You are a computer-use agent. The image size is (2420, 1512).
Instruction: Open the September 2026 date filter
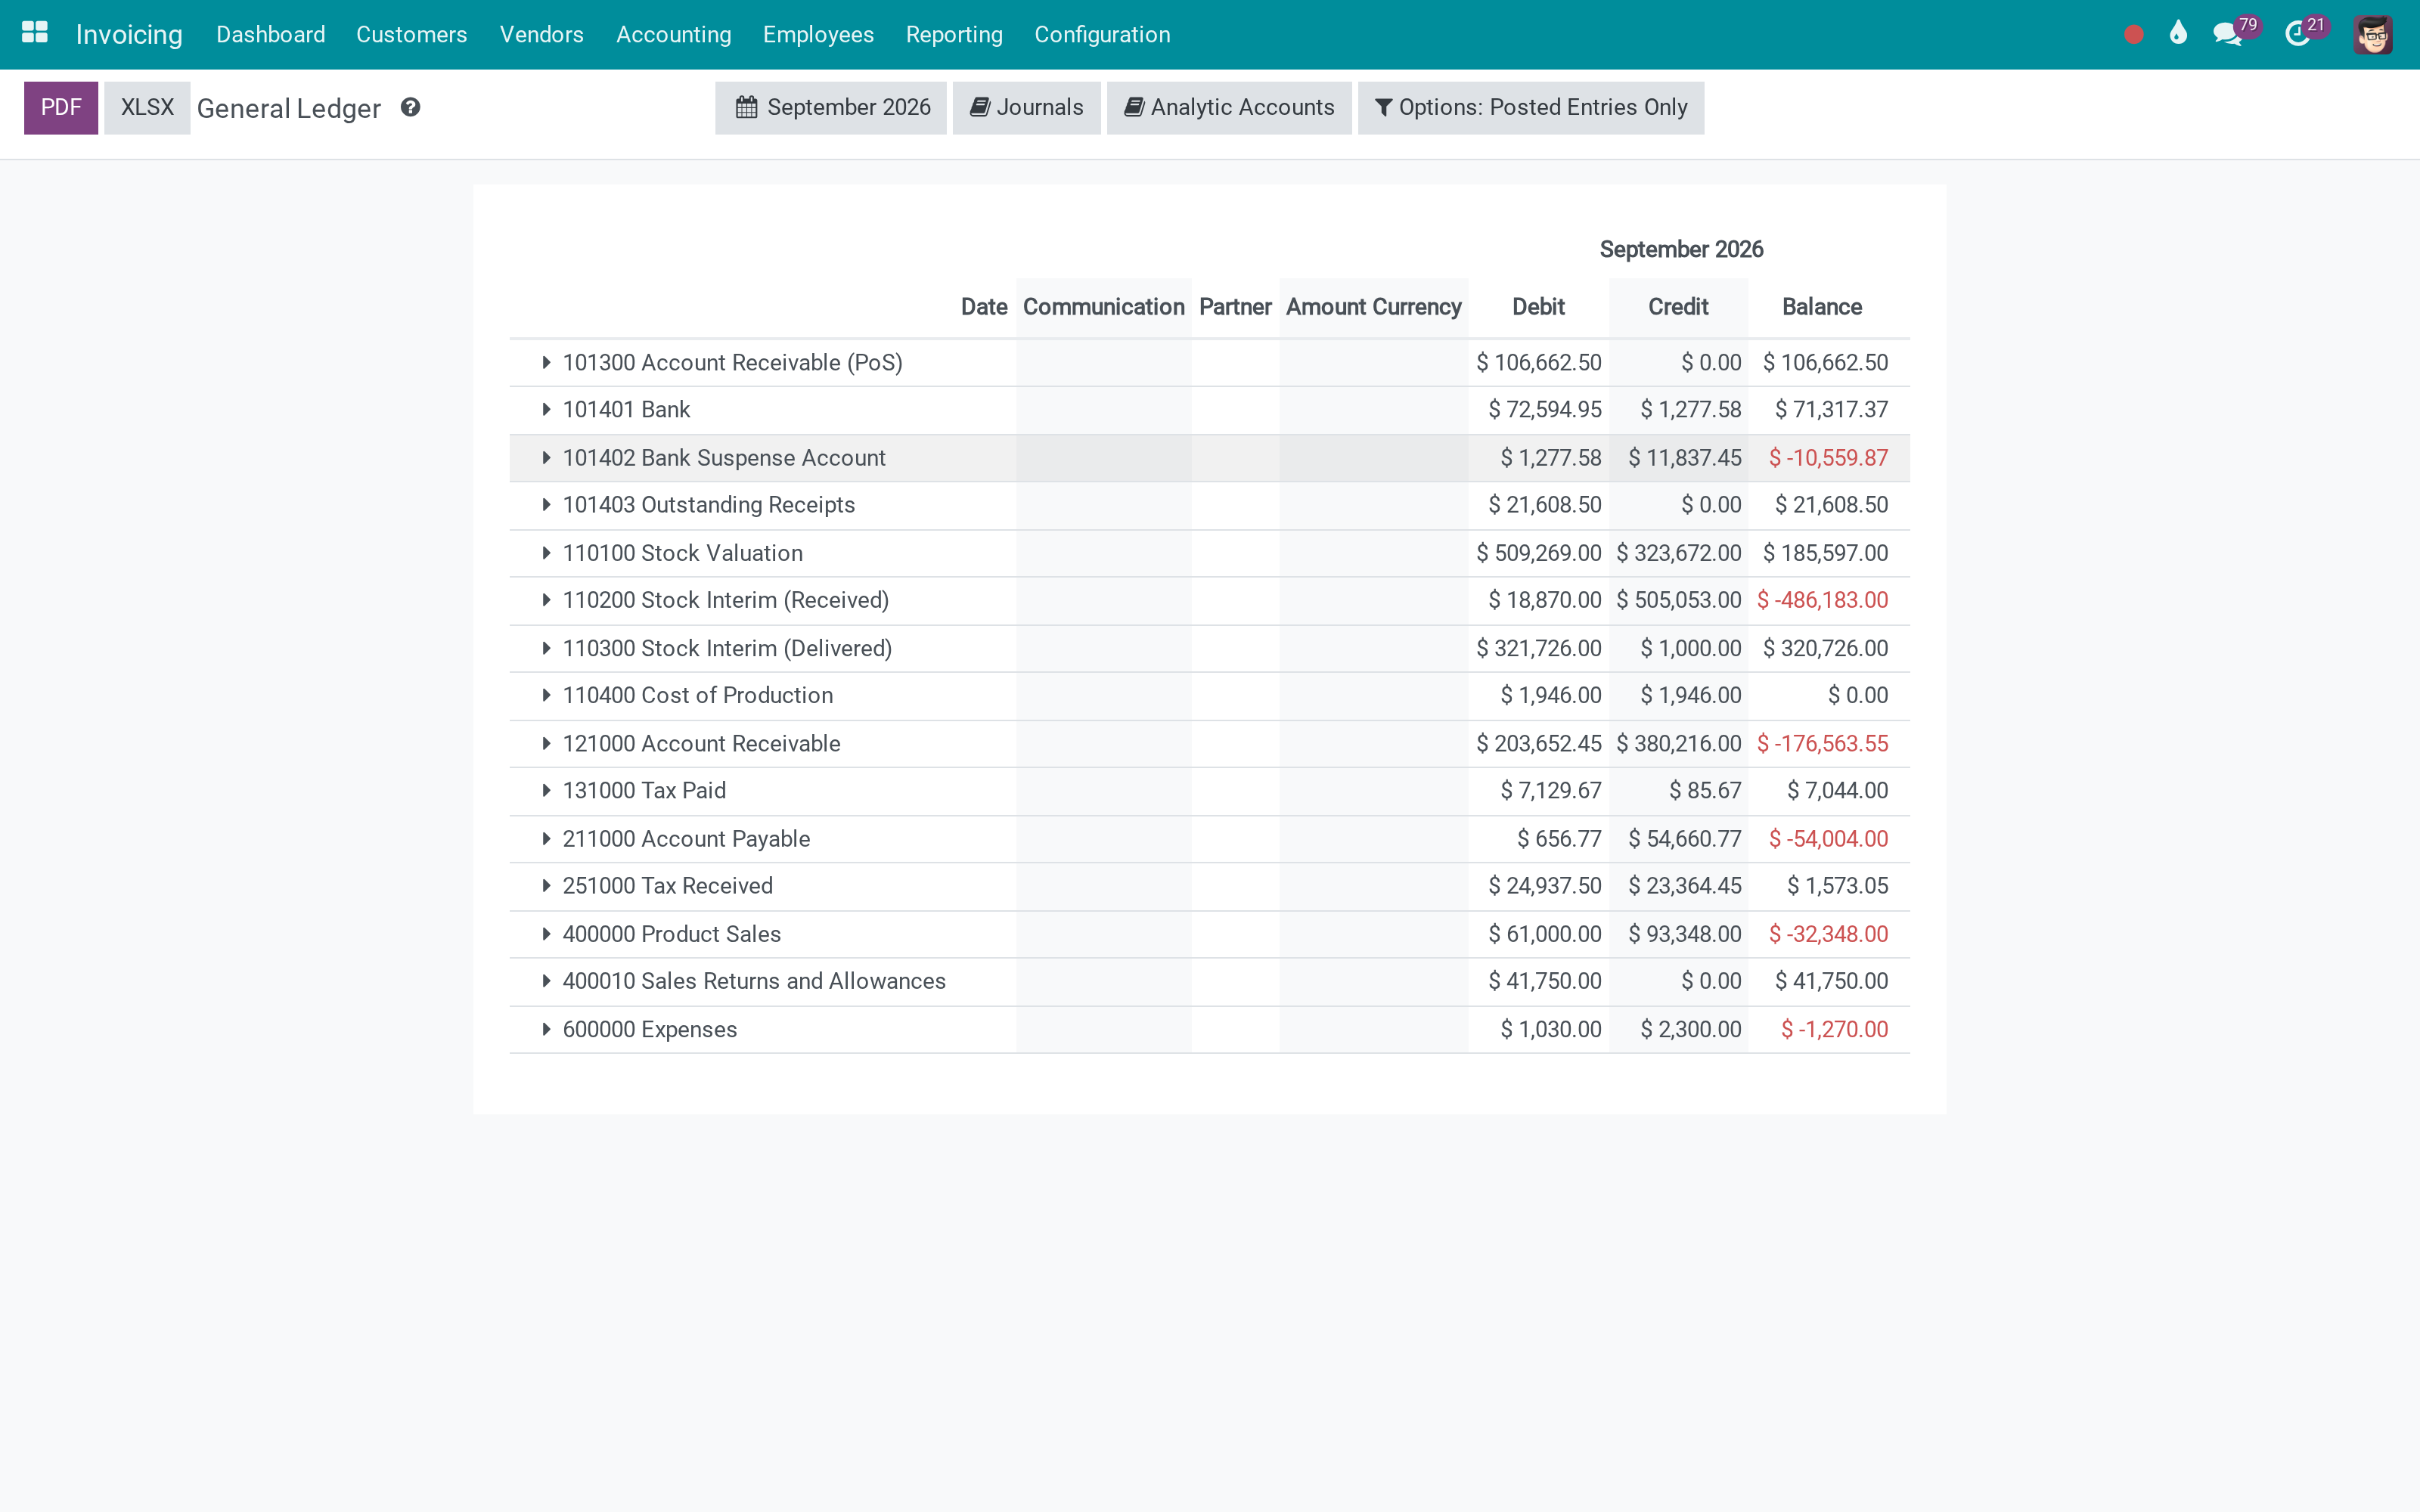[831, 107]
